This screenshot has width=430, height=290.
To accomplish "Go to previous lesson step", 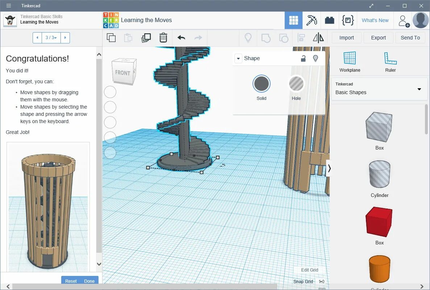I will click(37, 38).
